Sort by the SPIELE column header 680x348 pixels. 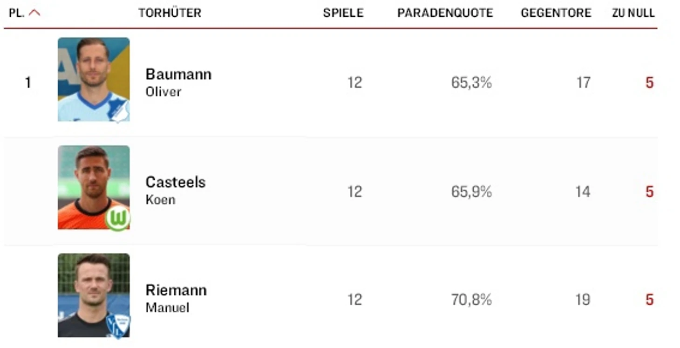click(x=343, y=13)
